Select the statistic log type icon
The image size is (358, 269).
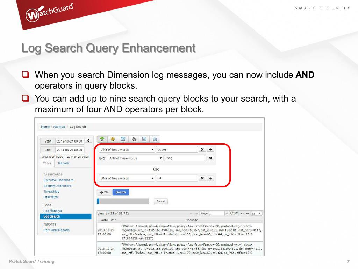(x=144, y=139)
